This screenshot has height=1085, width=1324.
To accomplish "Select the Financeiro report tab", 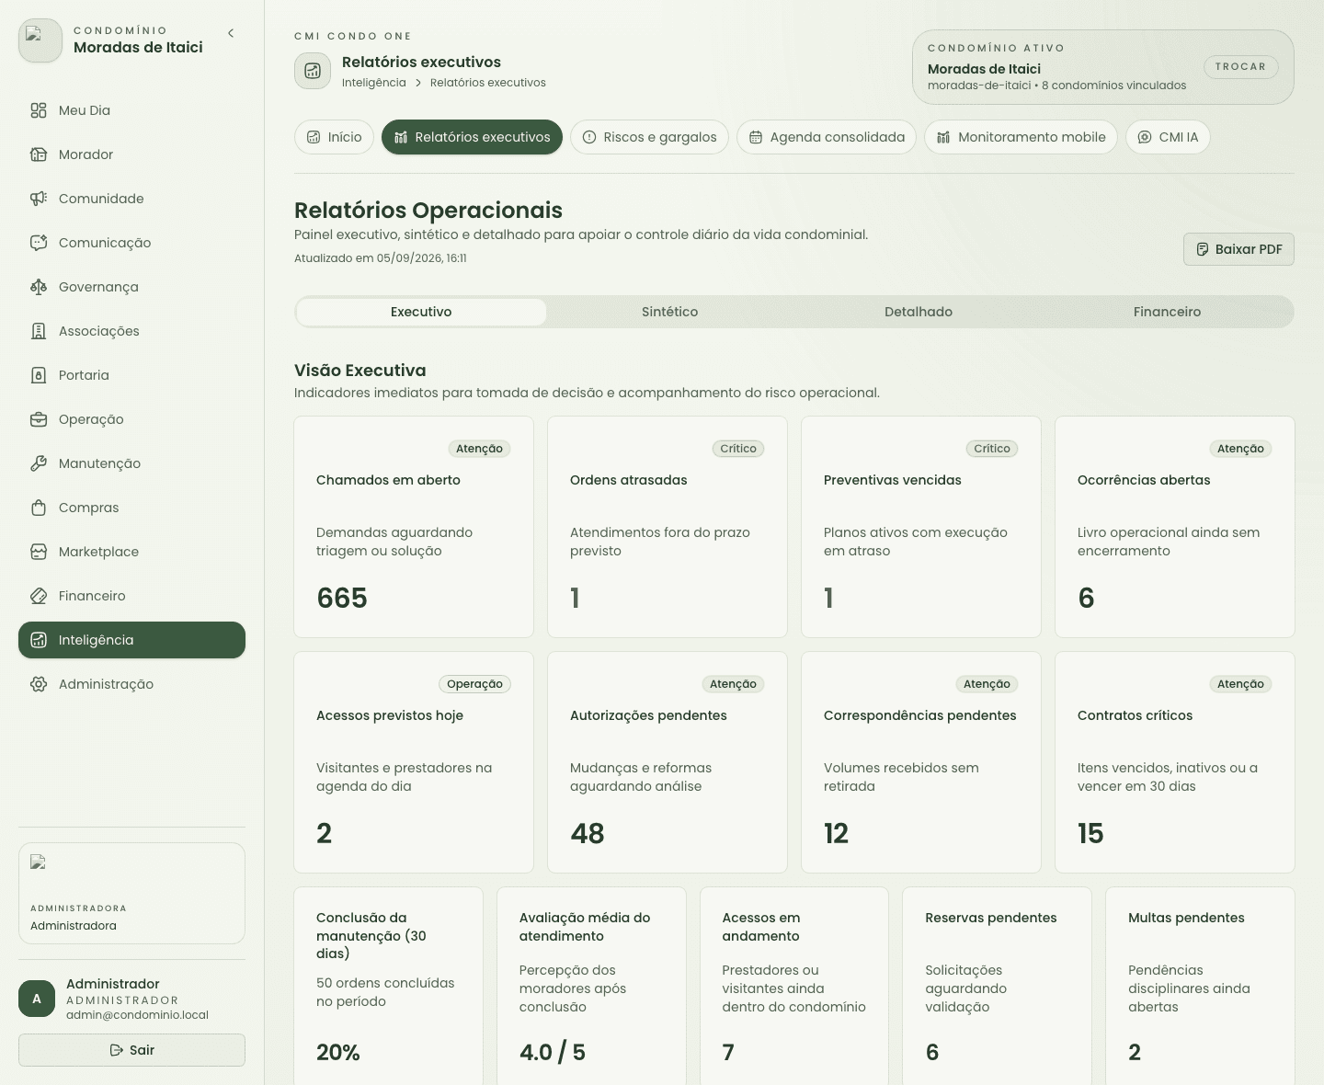I will [1167, 312].
